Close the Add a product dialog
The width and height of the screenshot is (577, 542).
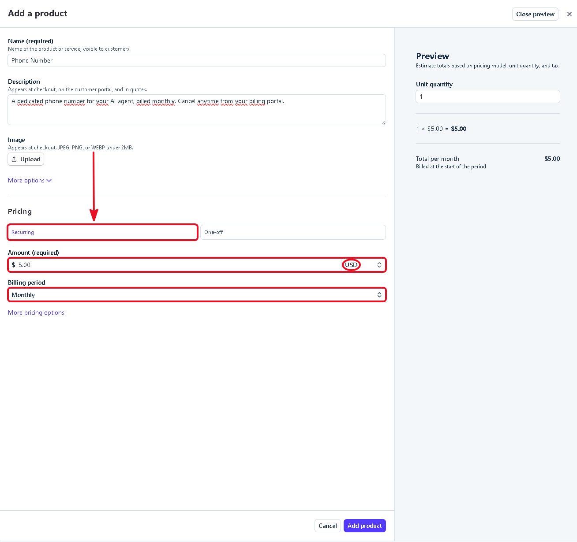[x=570, y=14]
